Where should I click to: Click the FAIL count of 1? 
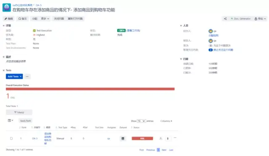click(8, 96)
